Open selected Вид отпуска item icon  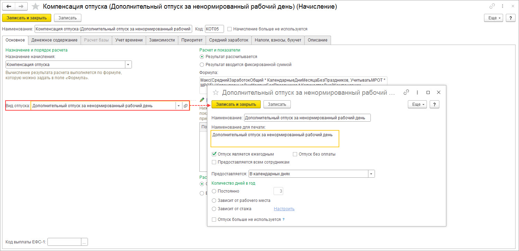(x=186, y=106)
